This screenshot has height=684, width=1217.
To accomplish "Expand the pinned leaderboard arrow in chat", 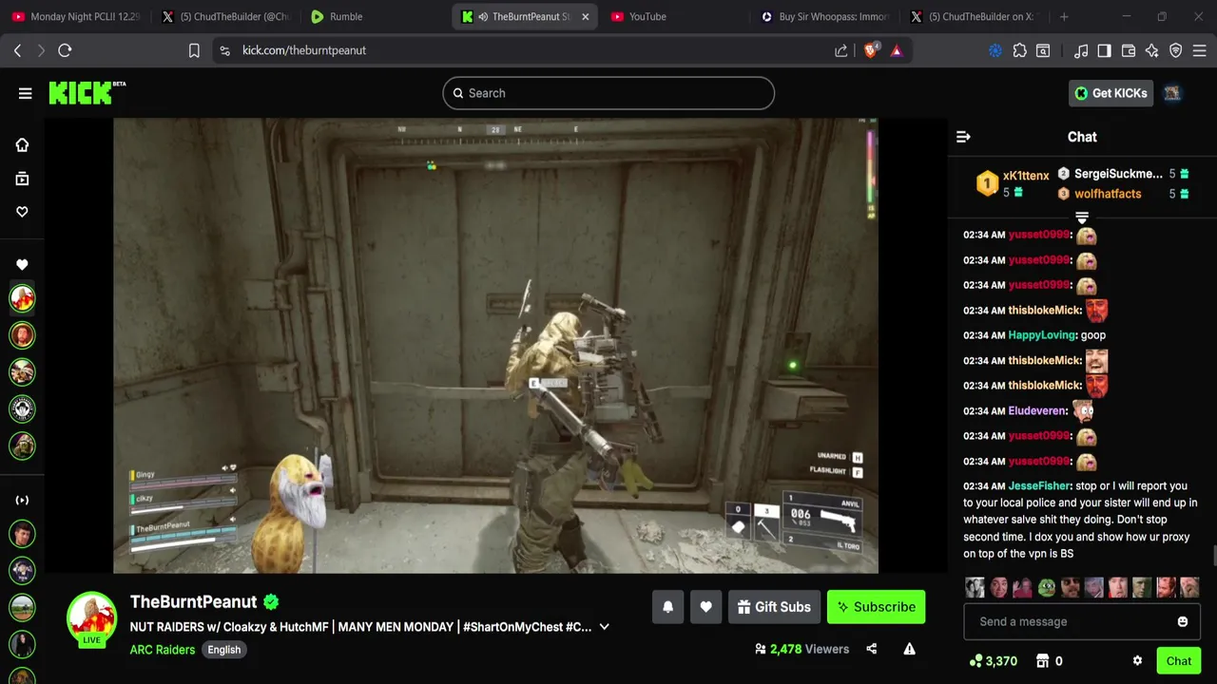I will pos(1082,218).
